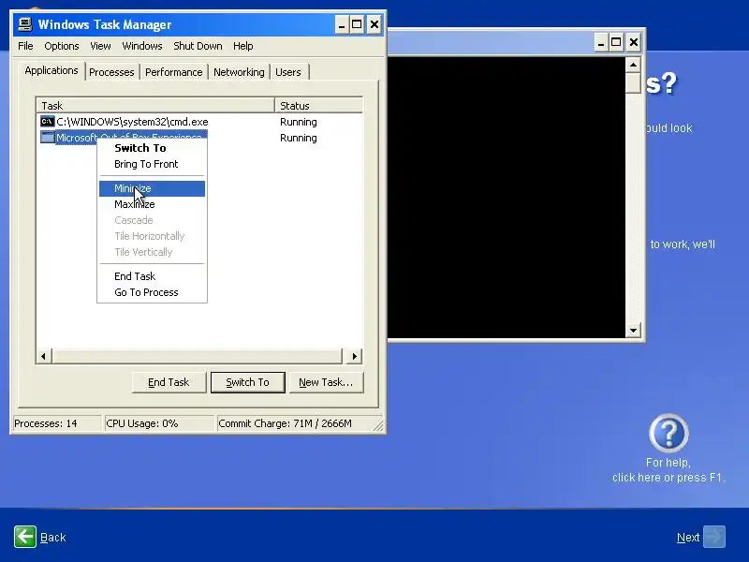Click the cmd window maximize button
The height and width of the screenshot is (562, 749).
(616, 42)
